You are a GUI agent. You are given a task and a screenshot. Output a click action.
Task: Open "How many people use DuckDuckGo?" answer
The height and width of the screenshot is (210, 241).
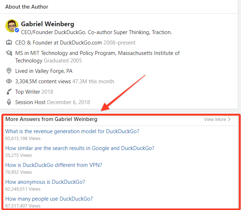(x=49, y=199)
